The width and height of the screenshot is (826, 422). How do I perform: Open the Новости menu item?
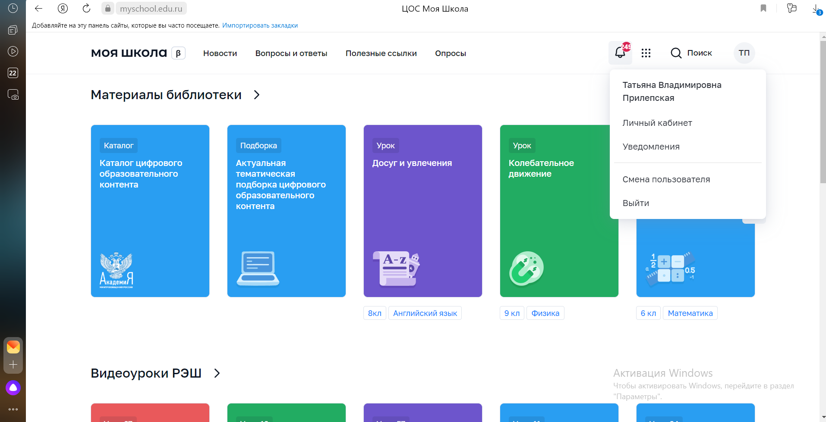[x=220, y=53]
